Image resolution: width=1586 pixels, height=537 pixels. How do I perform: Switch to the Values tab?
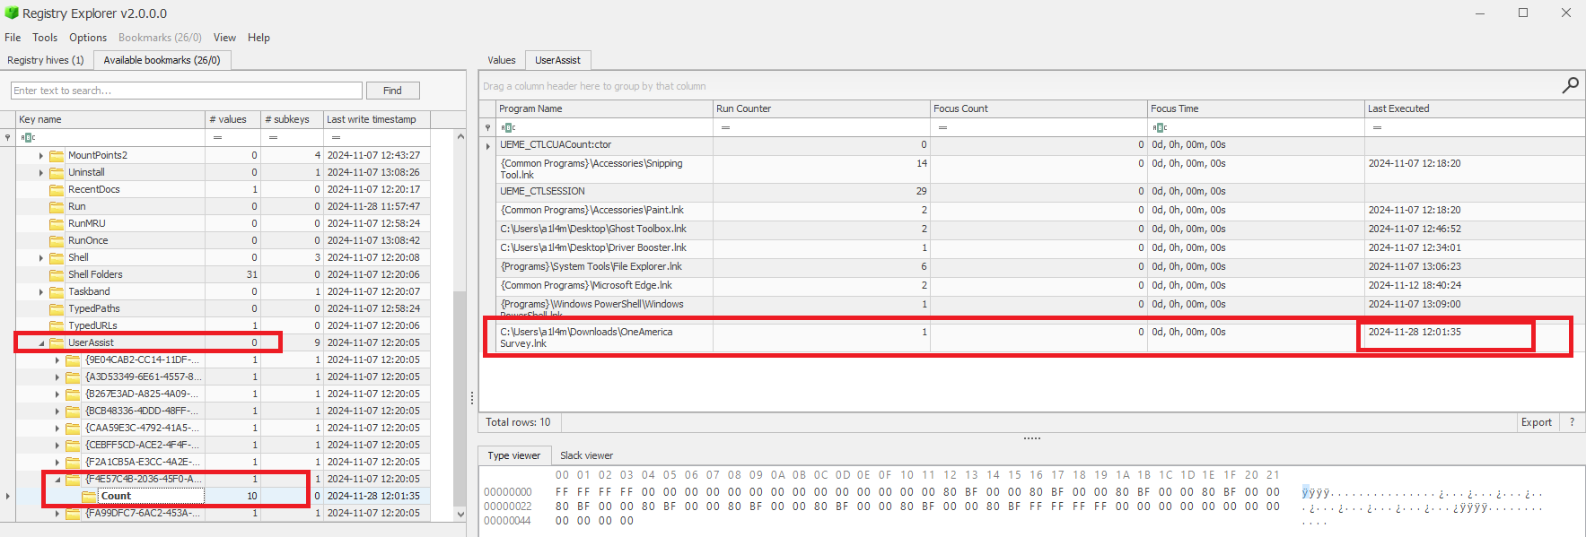point(501,60)
